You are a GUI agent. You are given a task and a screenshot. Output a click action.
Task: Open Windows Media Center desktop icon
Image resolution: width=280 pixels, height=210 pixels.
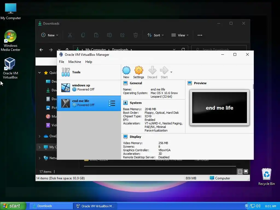(11, 41)
